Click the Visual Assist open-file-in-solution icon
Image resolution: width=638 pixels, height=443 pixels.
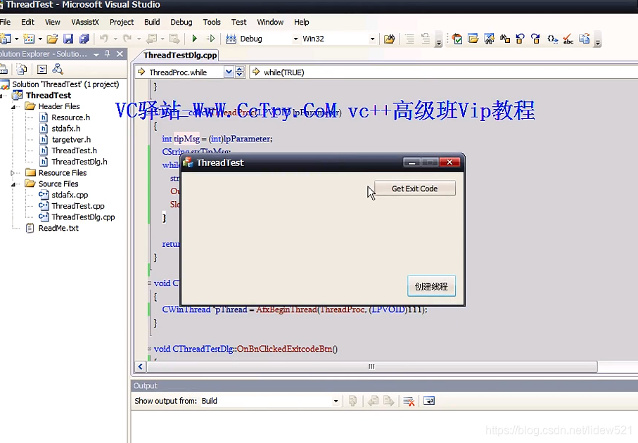click(473, 39)
